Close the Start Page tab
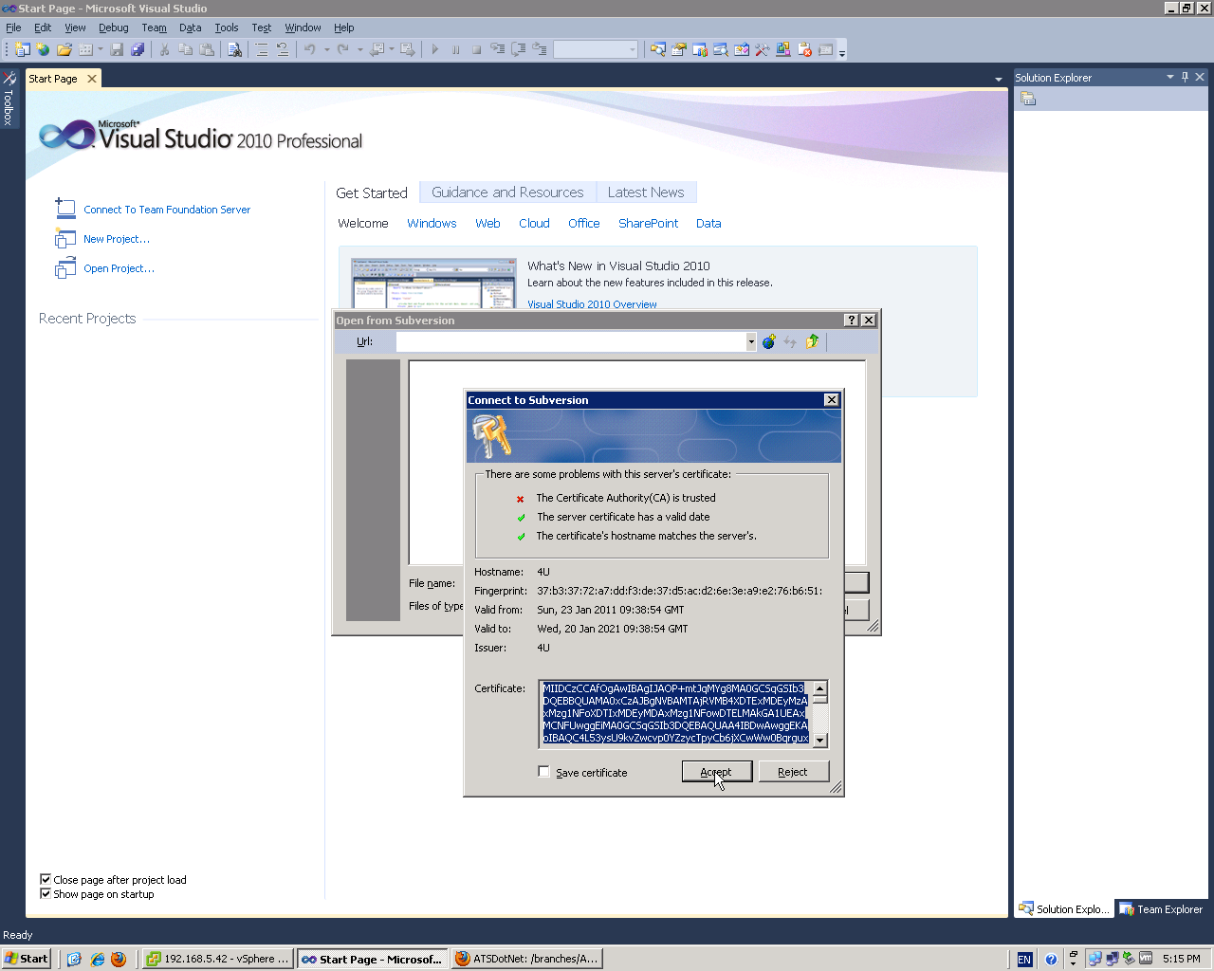1214x971 pixels. tap(92, 79)
